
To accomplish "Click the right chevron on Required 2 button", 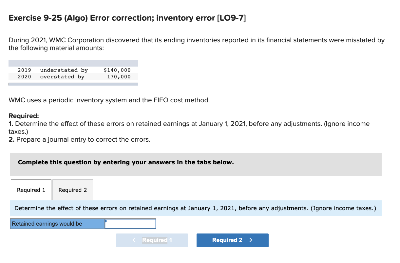I will [251, 240].
